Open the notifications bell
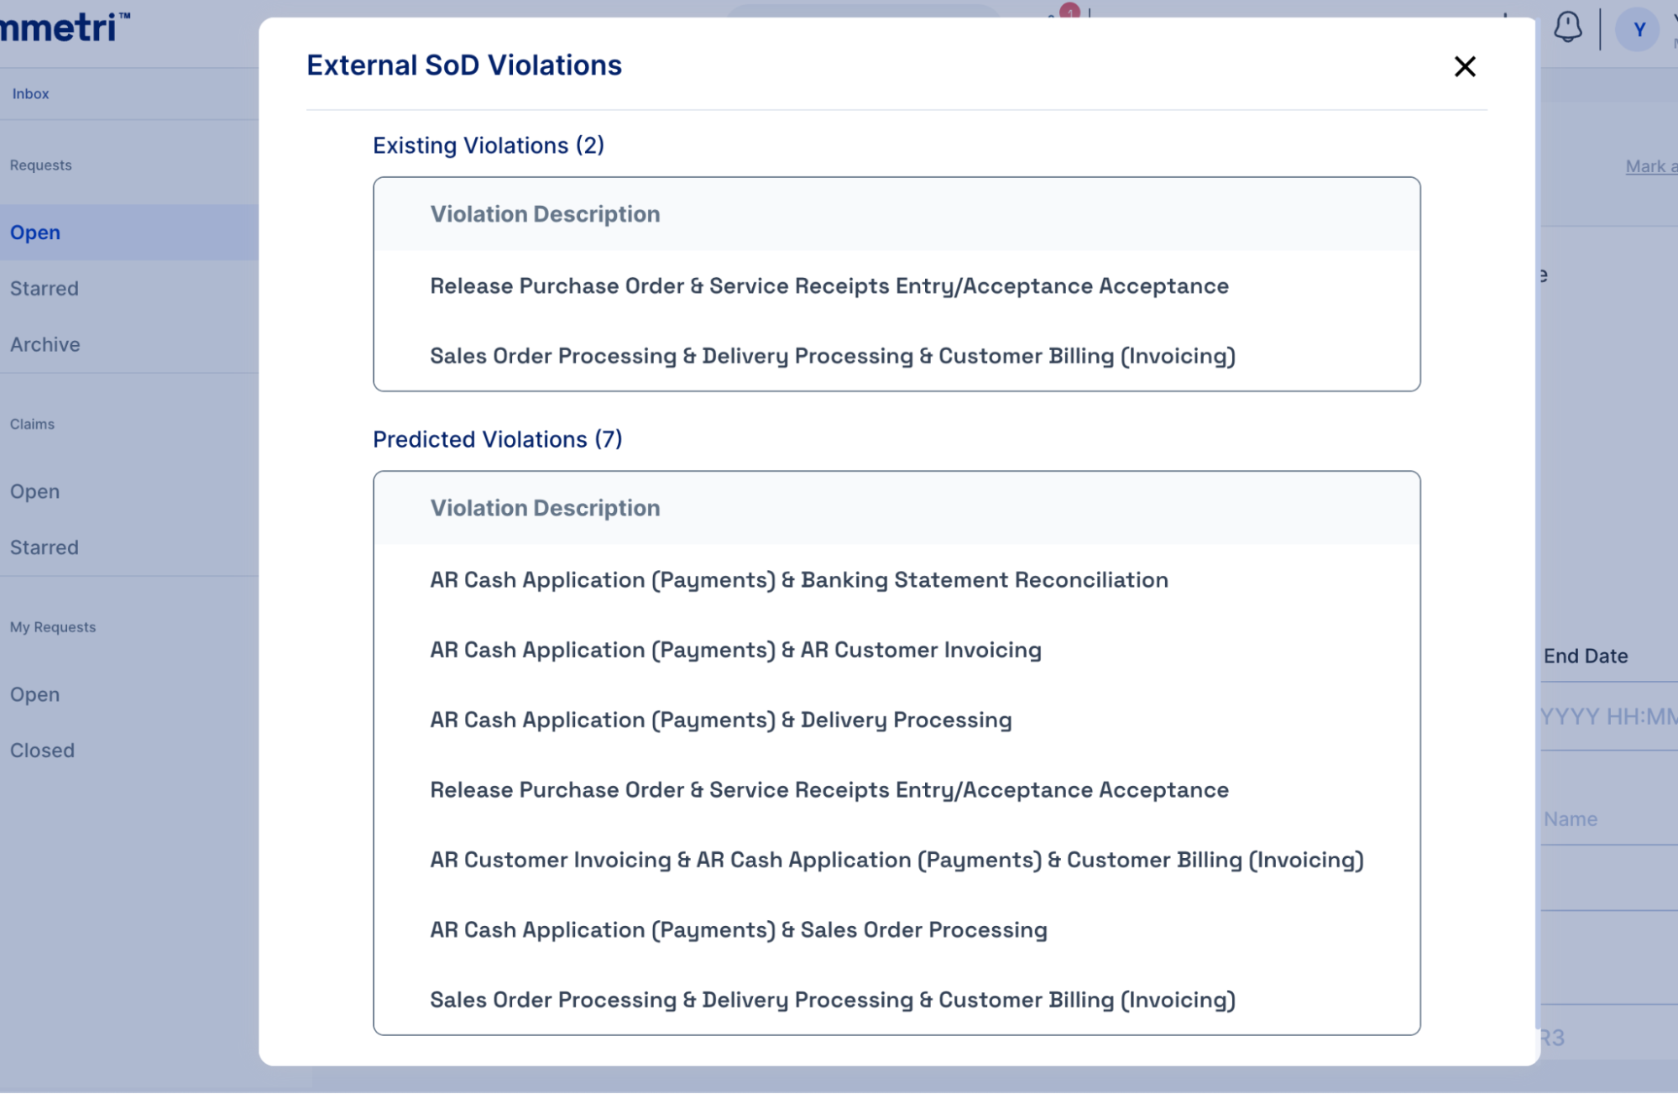 [x=1567, y=28]
